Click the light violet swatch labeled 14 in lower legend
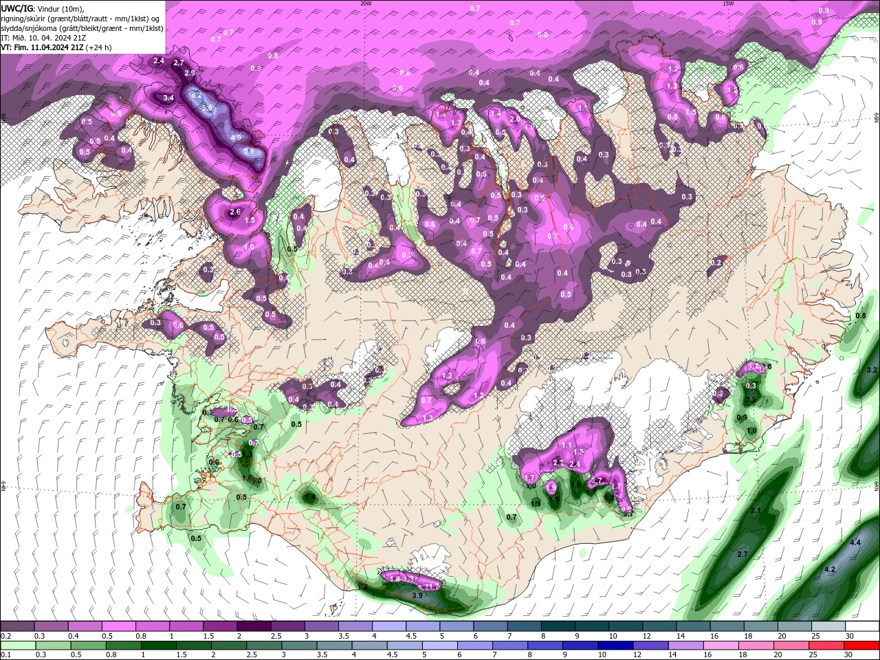Image resolution: width=880 pixels, height=660 pixels. 685,645
